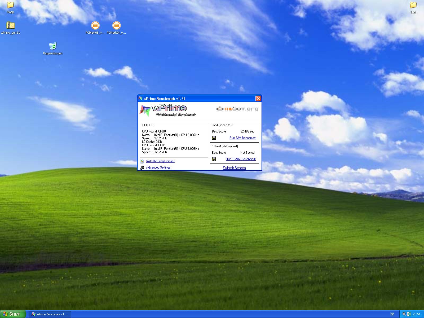Click wPrime Benchmark taskbar button
Viewport: 424px width, 318px height.
coord(50,314)
